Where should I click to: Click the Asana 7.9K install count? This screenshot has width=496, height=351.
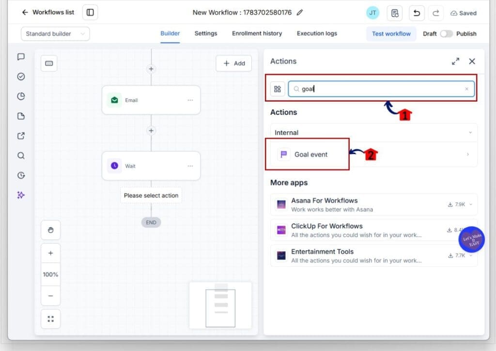click(456, 205)
